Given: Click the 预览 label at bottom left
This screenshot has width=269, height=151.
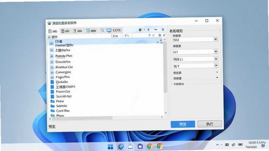Looking at the screenshot, I should [52, 127].
